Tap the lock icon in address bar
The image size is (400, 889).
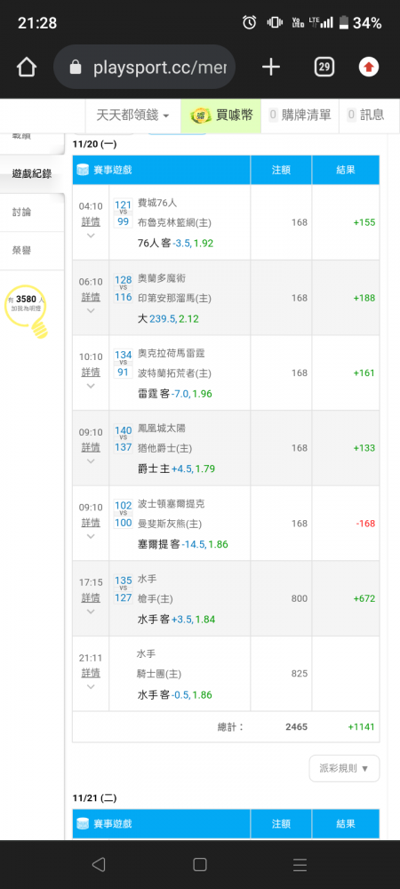pos(76,68)
